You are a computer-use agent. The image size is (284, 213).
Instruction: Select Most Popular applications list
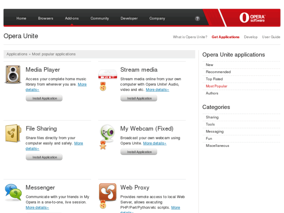click(216, 86)
